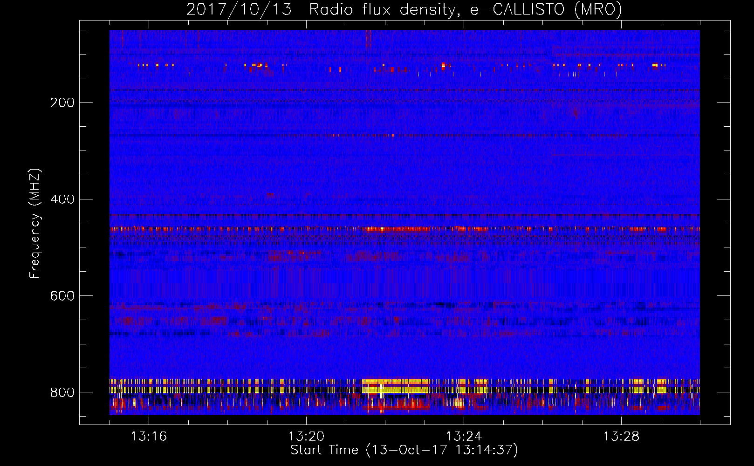Click the 'Start Time (13-Oct-17 13:14:37)' label
This screenshot has width=754, height=466.
point(404,450)
